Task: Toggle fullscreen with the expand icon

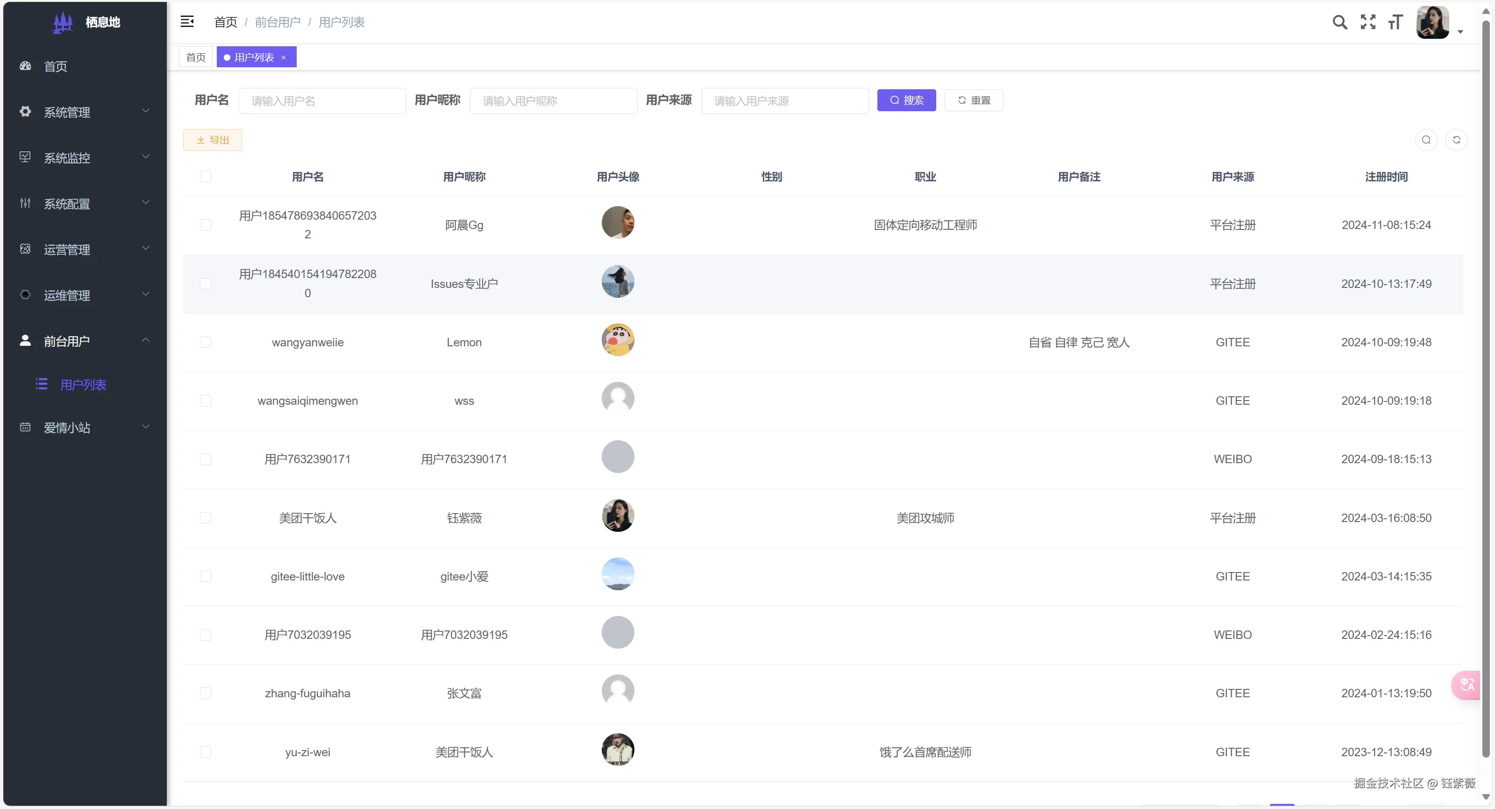Action: pos(1368,22)
